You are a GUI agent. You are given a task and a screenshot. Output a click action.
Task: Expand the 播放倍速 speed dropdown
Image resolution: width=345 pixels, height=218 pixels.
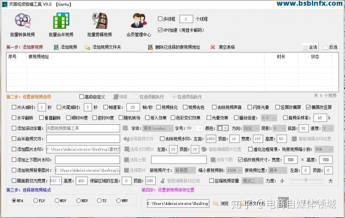pyautogui.click(x=271, y=118)
